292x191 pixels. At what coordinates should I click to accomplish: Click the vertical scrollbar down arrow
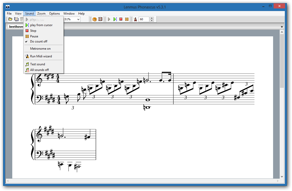point(282,176)
